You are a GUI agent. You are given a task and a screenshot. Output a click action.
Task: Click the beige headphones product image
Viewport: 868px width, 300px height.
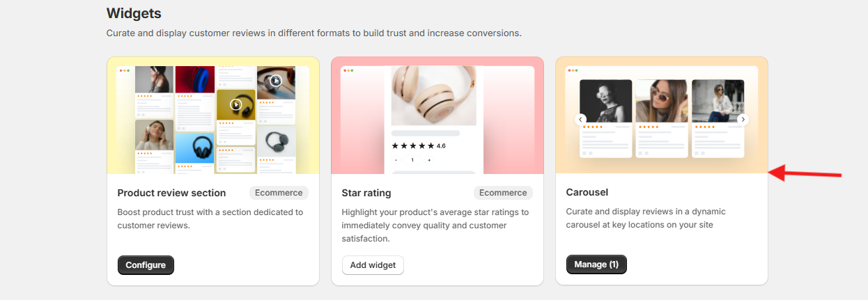pos(433,95)
